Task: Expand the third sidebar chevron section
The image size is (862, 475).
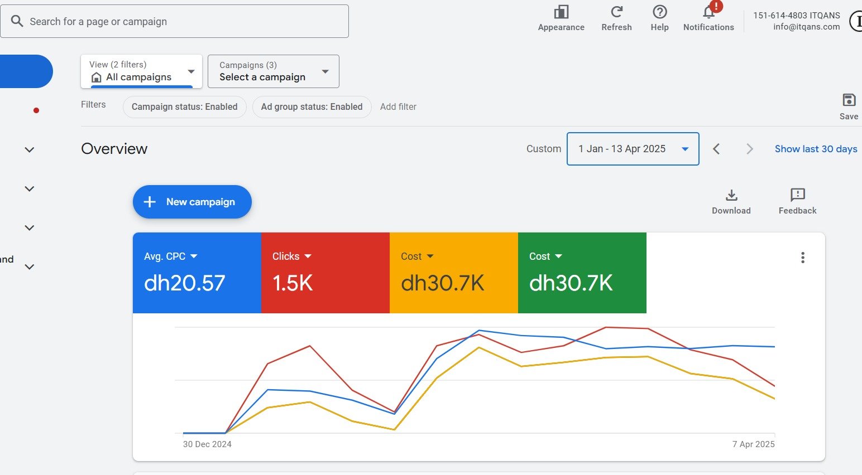Action: (30, 227)
